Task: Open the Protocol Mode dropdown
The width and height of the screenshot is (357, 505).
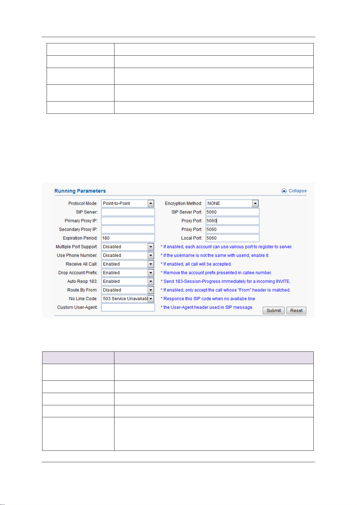Action: (x=128, y=204)
